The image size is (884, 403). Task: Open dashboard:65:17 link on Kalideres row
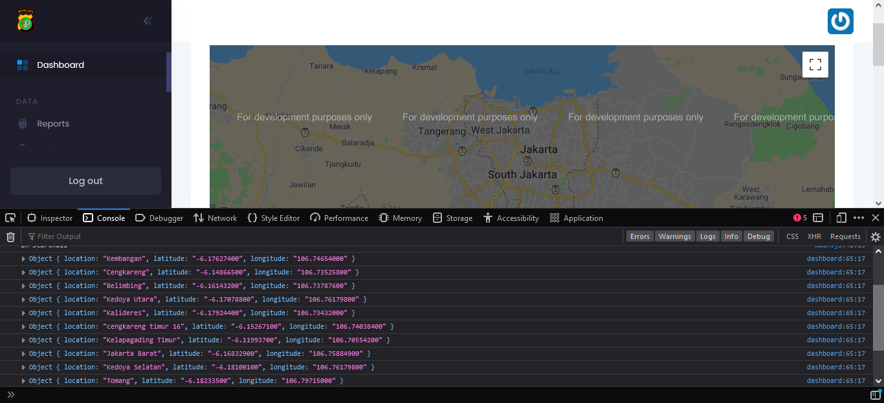(x=835, y=313)
